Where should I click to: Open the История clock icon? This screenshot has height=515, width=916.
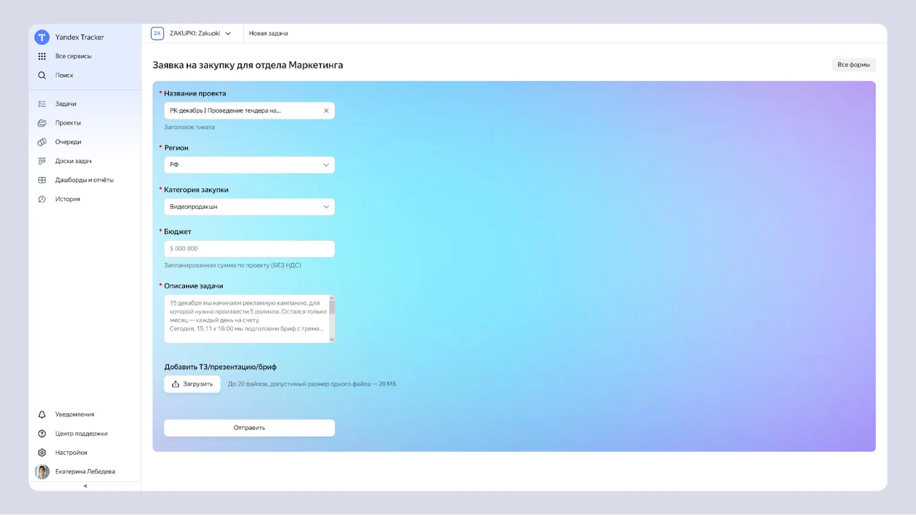coord(42,199)
